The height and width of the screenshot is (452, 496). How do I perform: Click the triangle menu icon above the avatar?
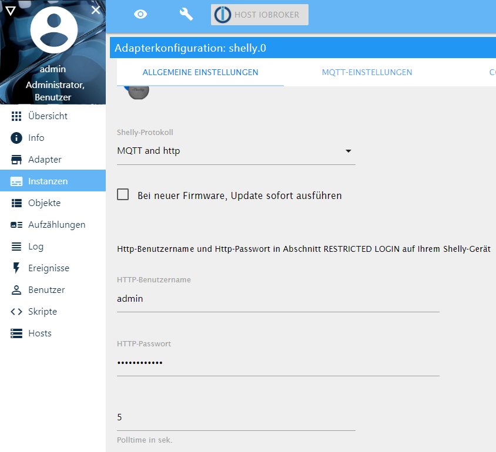[x=11, y=11]
